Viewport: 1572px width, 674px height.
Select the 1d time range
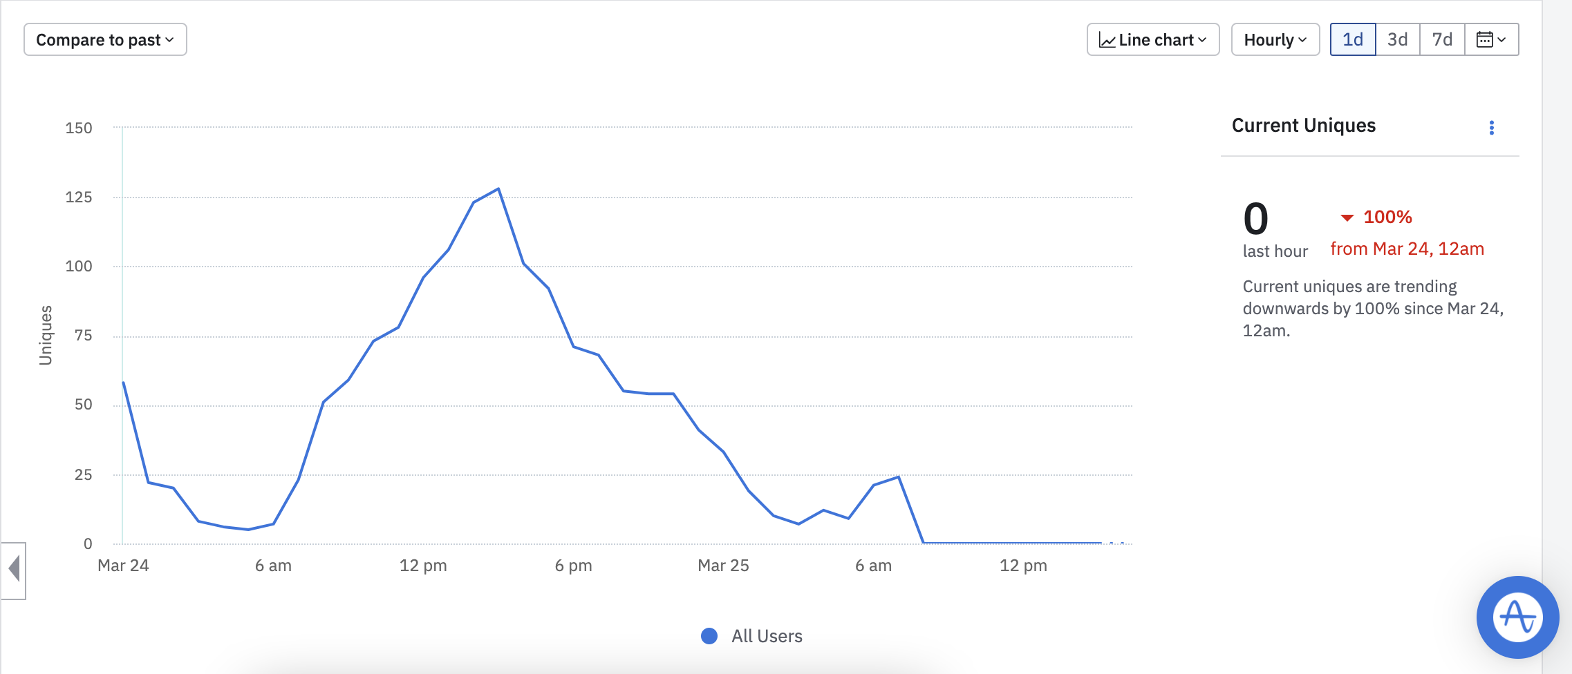[1353, 40]
